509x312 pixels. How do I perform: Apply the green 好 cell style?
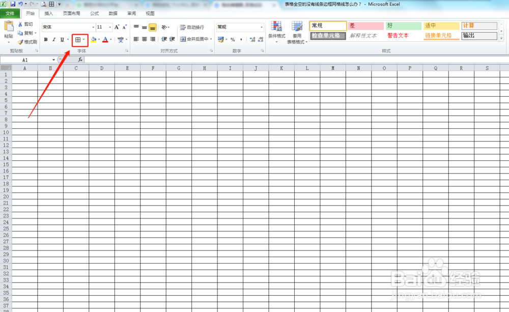pyautogui.click(x=404, y=25)
